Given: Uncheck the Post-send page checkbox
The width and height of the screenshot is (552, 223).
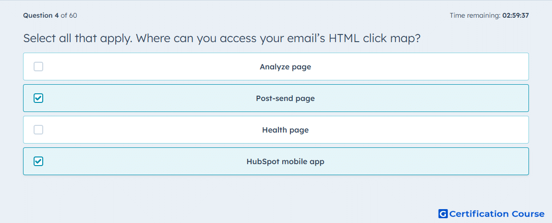Looking at the screenshot, I should 38,98.
